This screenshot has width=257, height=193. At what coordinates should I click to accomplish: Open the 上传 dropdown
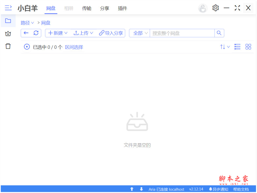(83, 33)
